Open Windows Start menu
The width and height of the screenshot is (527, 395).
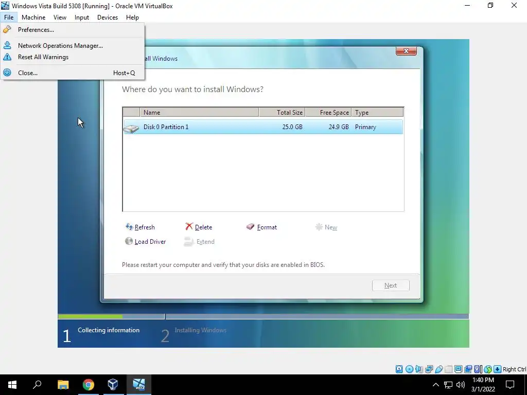(x=12, y=385)
